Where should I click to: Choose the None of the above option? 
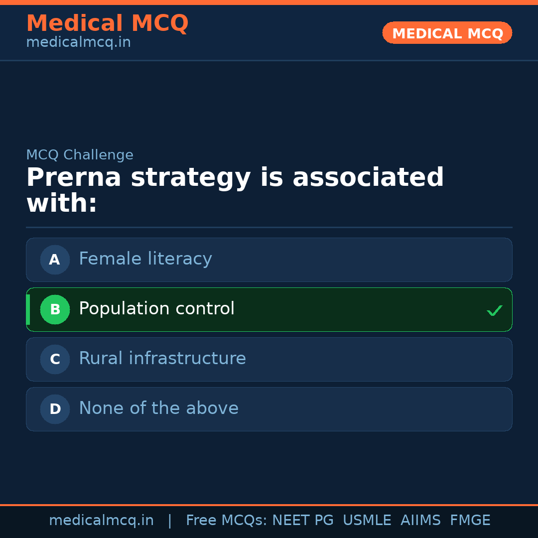[x=158, y=408]
